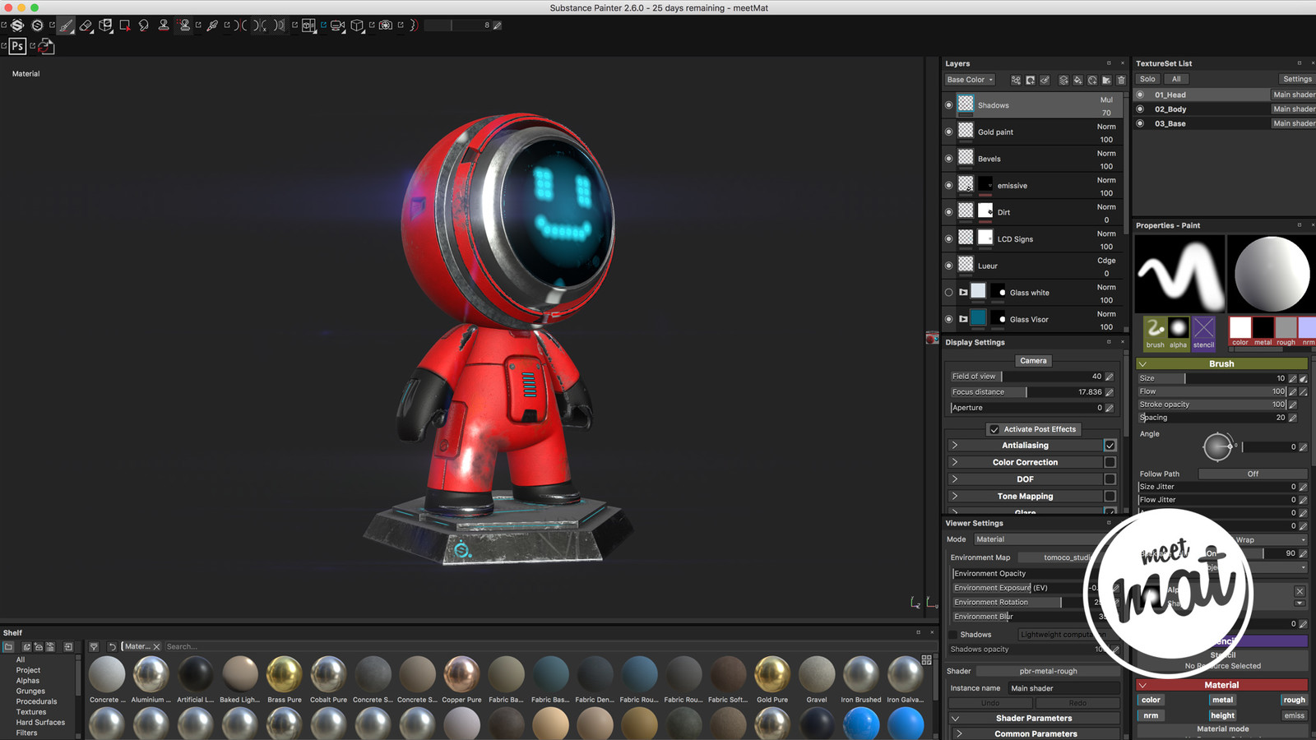Enable the Color Correction checkbox
The width and height of the screenshot is (1316, 740).
pyautogui.click(x=1110, y=462)
